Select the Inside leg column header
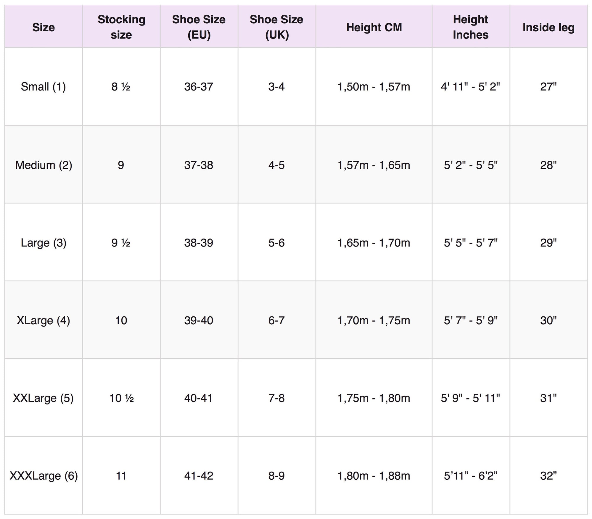The height and width of the screenshot is (519, 592). (x=548, y=27)
